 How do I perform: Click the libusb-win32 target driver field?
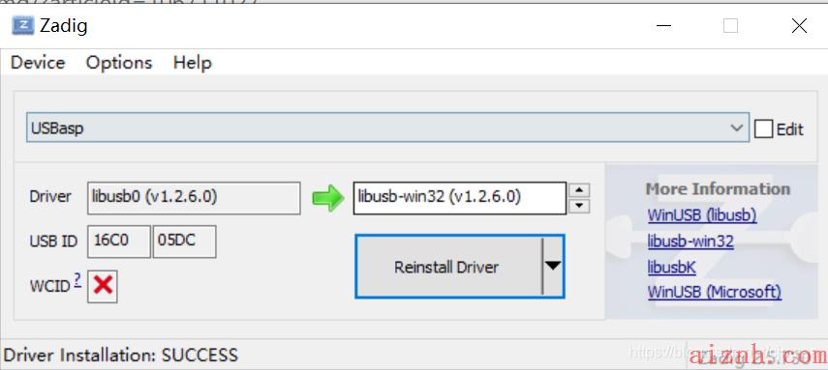coord(459,198)
